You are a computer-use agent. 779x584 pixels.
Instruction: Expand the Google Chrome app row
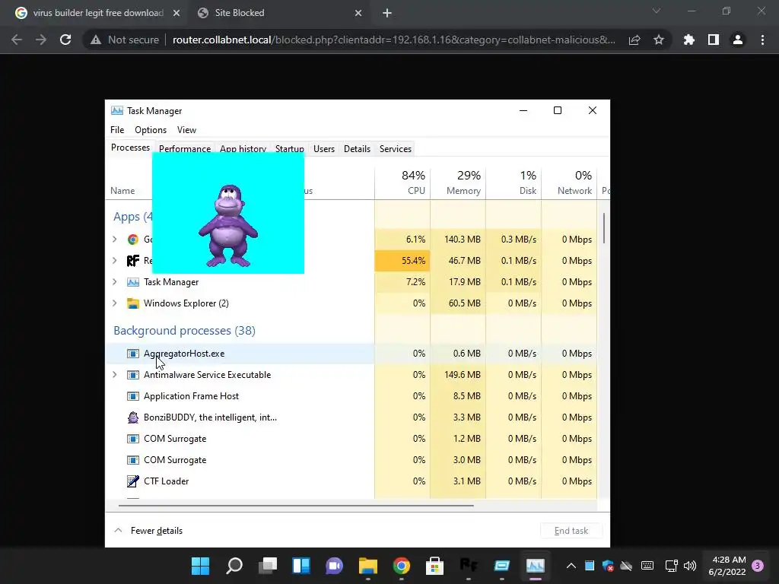(x=115, y=240)
